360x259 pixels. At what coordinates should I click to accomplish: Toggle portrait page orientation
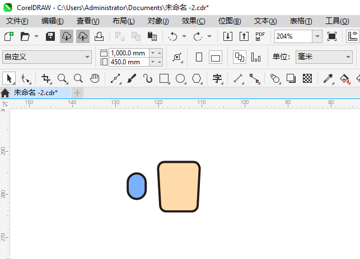199,57
